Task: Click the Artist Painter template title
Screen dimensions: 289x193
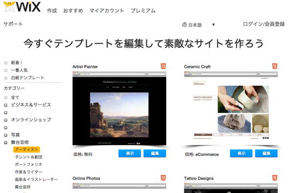Action: [x=85, y=67]
